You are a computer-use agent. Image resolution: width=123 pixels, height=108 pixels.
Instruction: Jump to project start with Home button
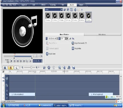pos(15,61)
